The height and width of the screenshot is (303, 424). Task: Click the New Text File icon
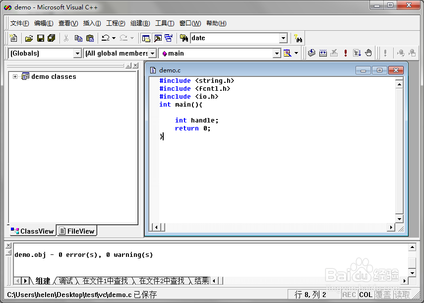point(13,38)
